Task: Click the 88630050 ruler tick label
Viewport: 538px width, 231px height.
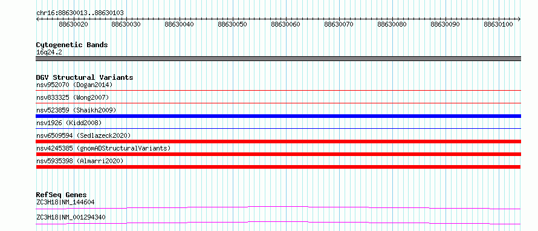Action: tap(233, 24)
